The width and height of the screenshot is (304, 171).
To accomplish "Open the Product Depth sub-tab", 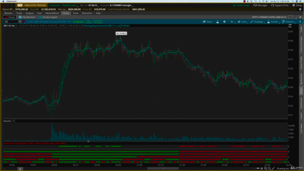I will (48, 17).
